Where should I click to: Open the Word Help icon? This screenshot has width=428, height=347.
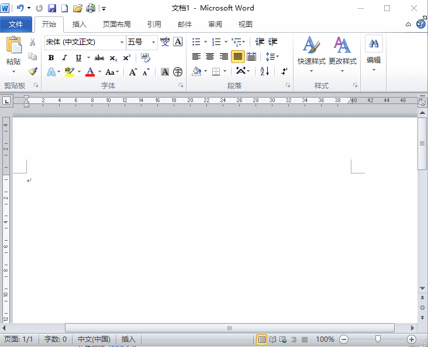coord(421,24)
